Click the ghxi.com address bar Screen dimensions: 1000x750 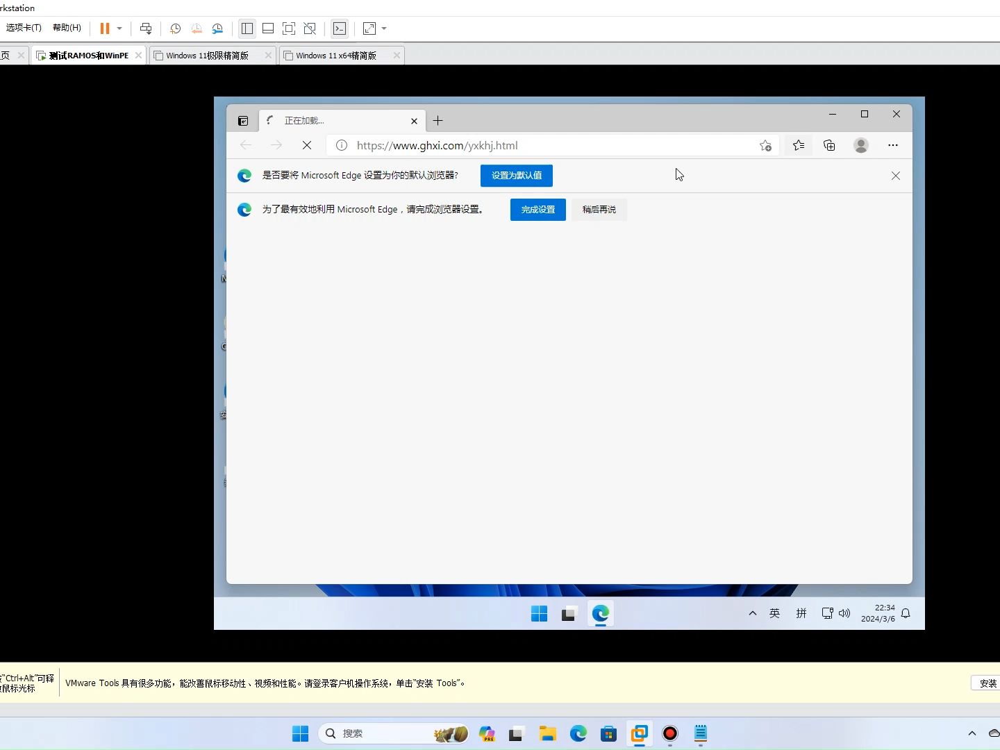click(x=552, y=145)
